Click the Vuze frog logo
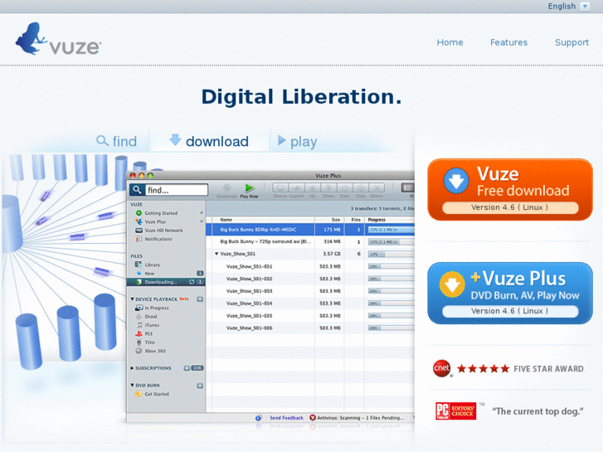This screenshot has width=603, height=452. tap(58, 39)
